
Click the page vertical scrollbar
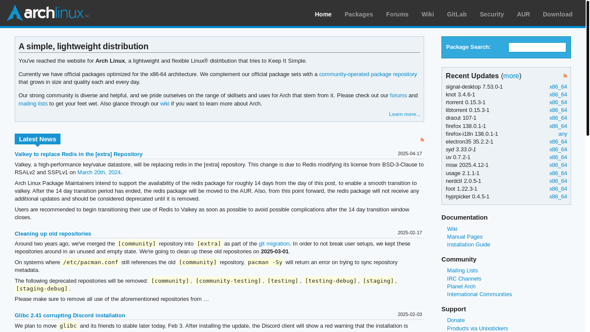[587, 69]
